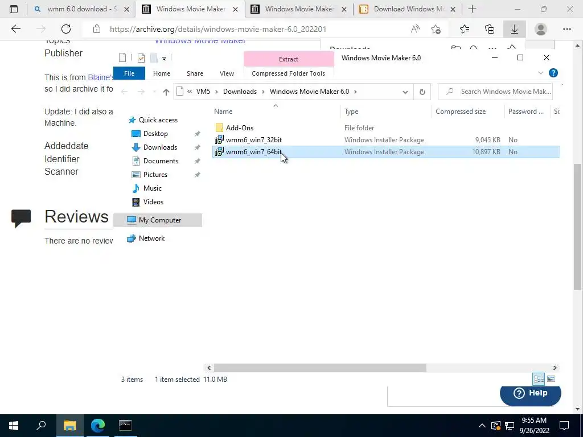Open Documents in navigation pane
This screenshot has width=583, height=437.
point(161,161)
